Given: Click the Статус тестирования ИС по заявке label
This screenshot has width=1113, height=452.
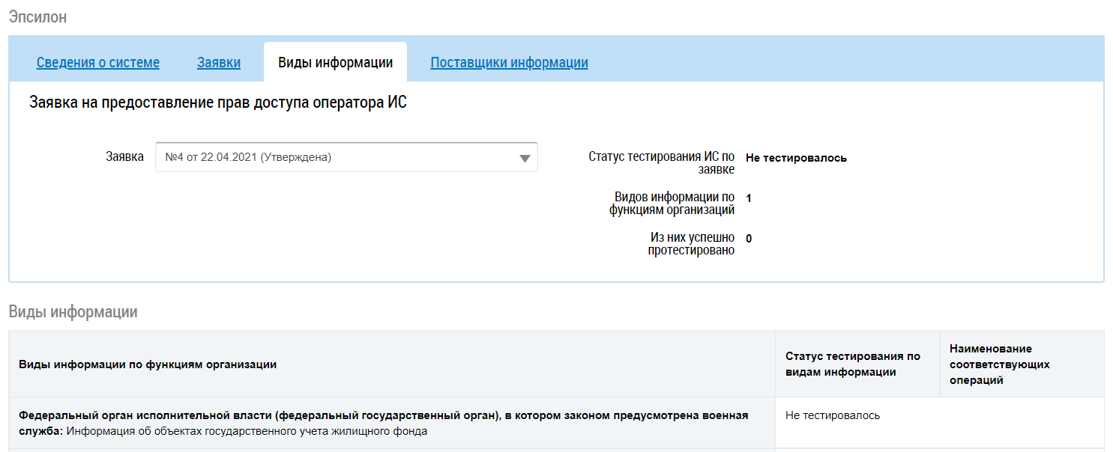Looking at the screenshot, I should (662, 163).
